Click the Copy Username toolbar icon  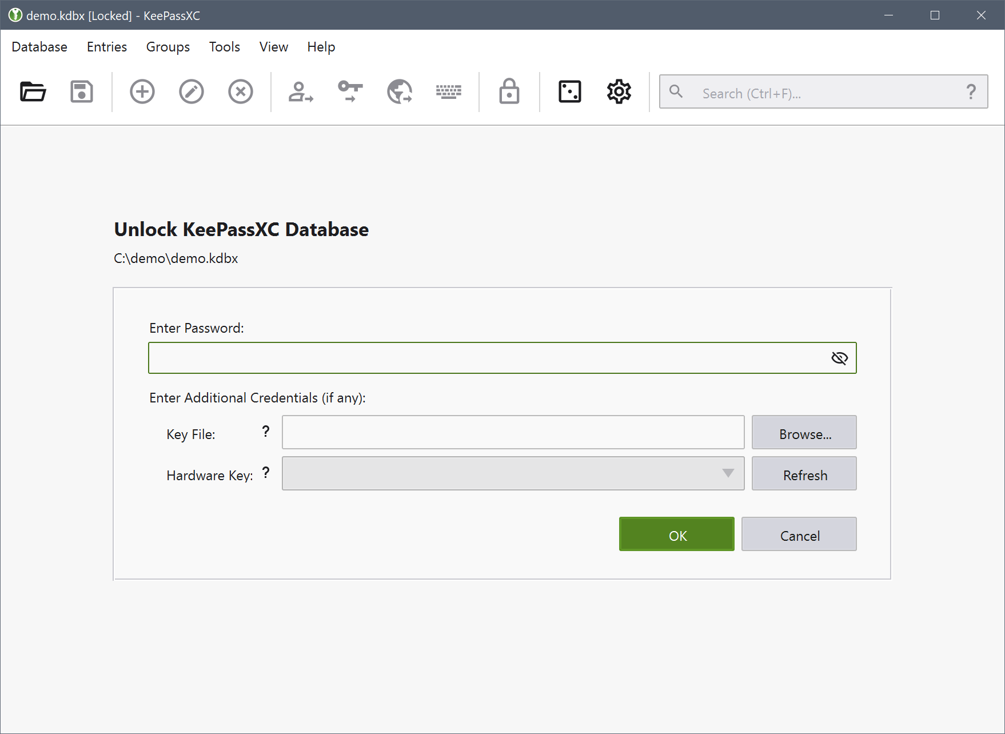pyautogui.click(x=301, y=91)
